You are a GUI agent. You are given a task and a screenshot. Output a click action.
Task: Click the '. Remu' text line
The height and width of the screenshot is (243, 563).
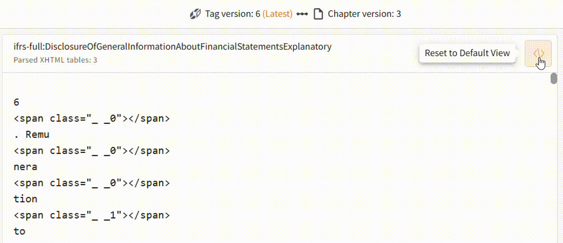32,135
